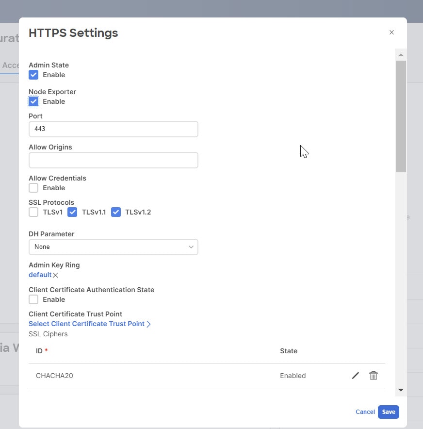Enable Client Certificate Authentication State checkbox

(x=33, y=299)
